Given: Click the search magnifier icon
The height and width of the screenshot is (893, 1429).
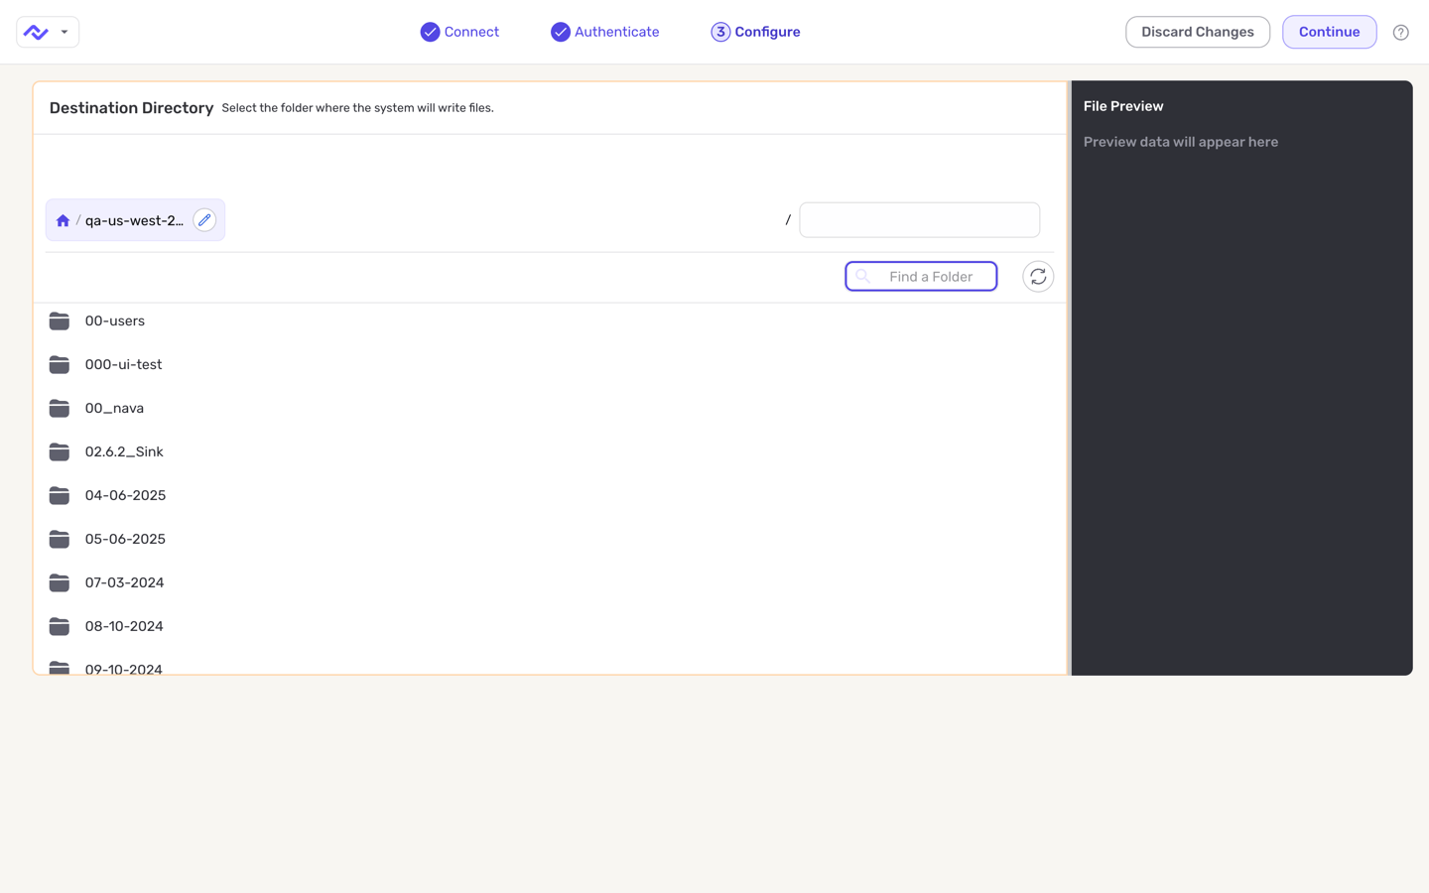Looking at the screenshot, I should 863,277.
